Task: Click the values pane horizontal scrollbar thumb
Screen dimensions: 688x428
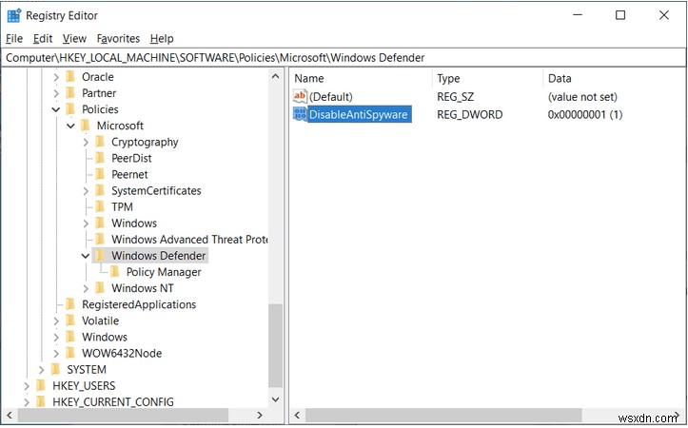Action: click(x=443, y=415)
